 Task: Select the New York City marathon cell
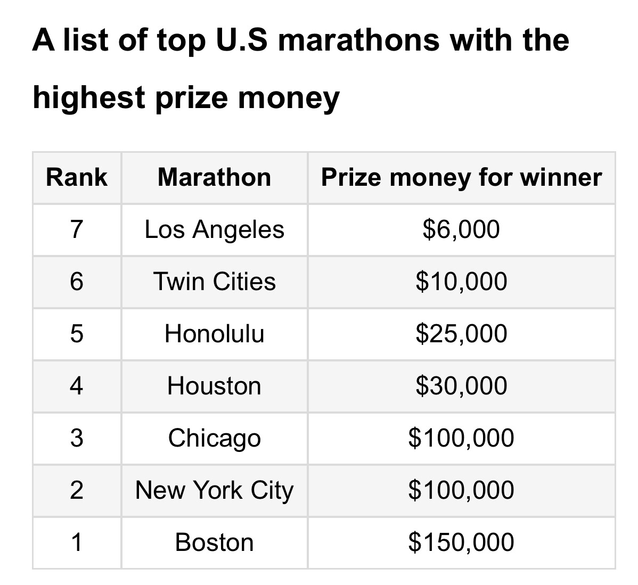pyautogui.click(x=214, y=490)
